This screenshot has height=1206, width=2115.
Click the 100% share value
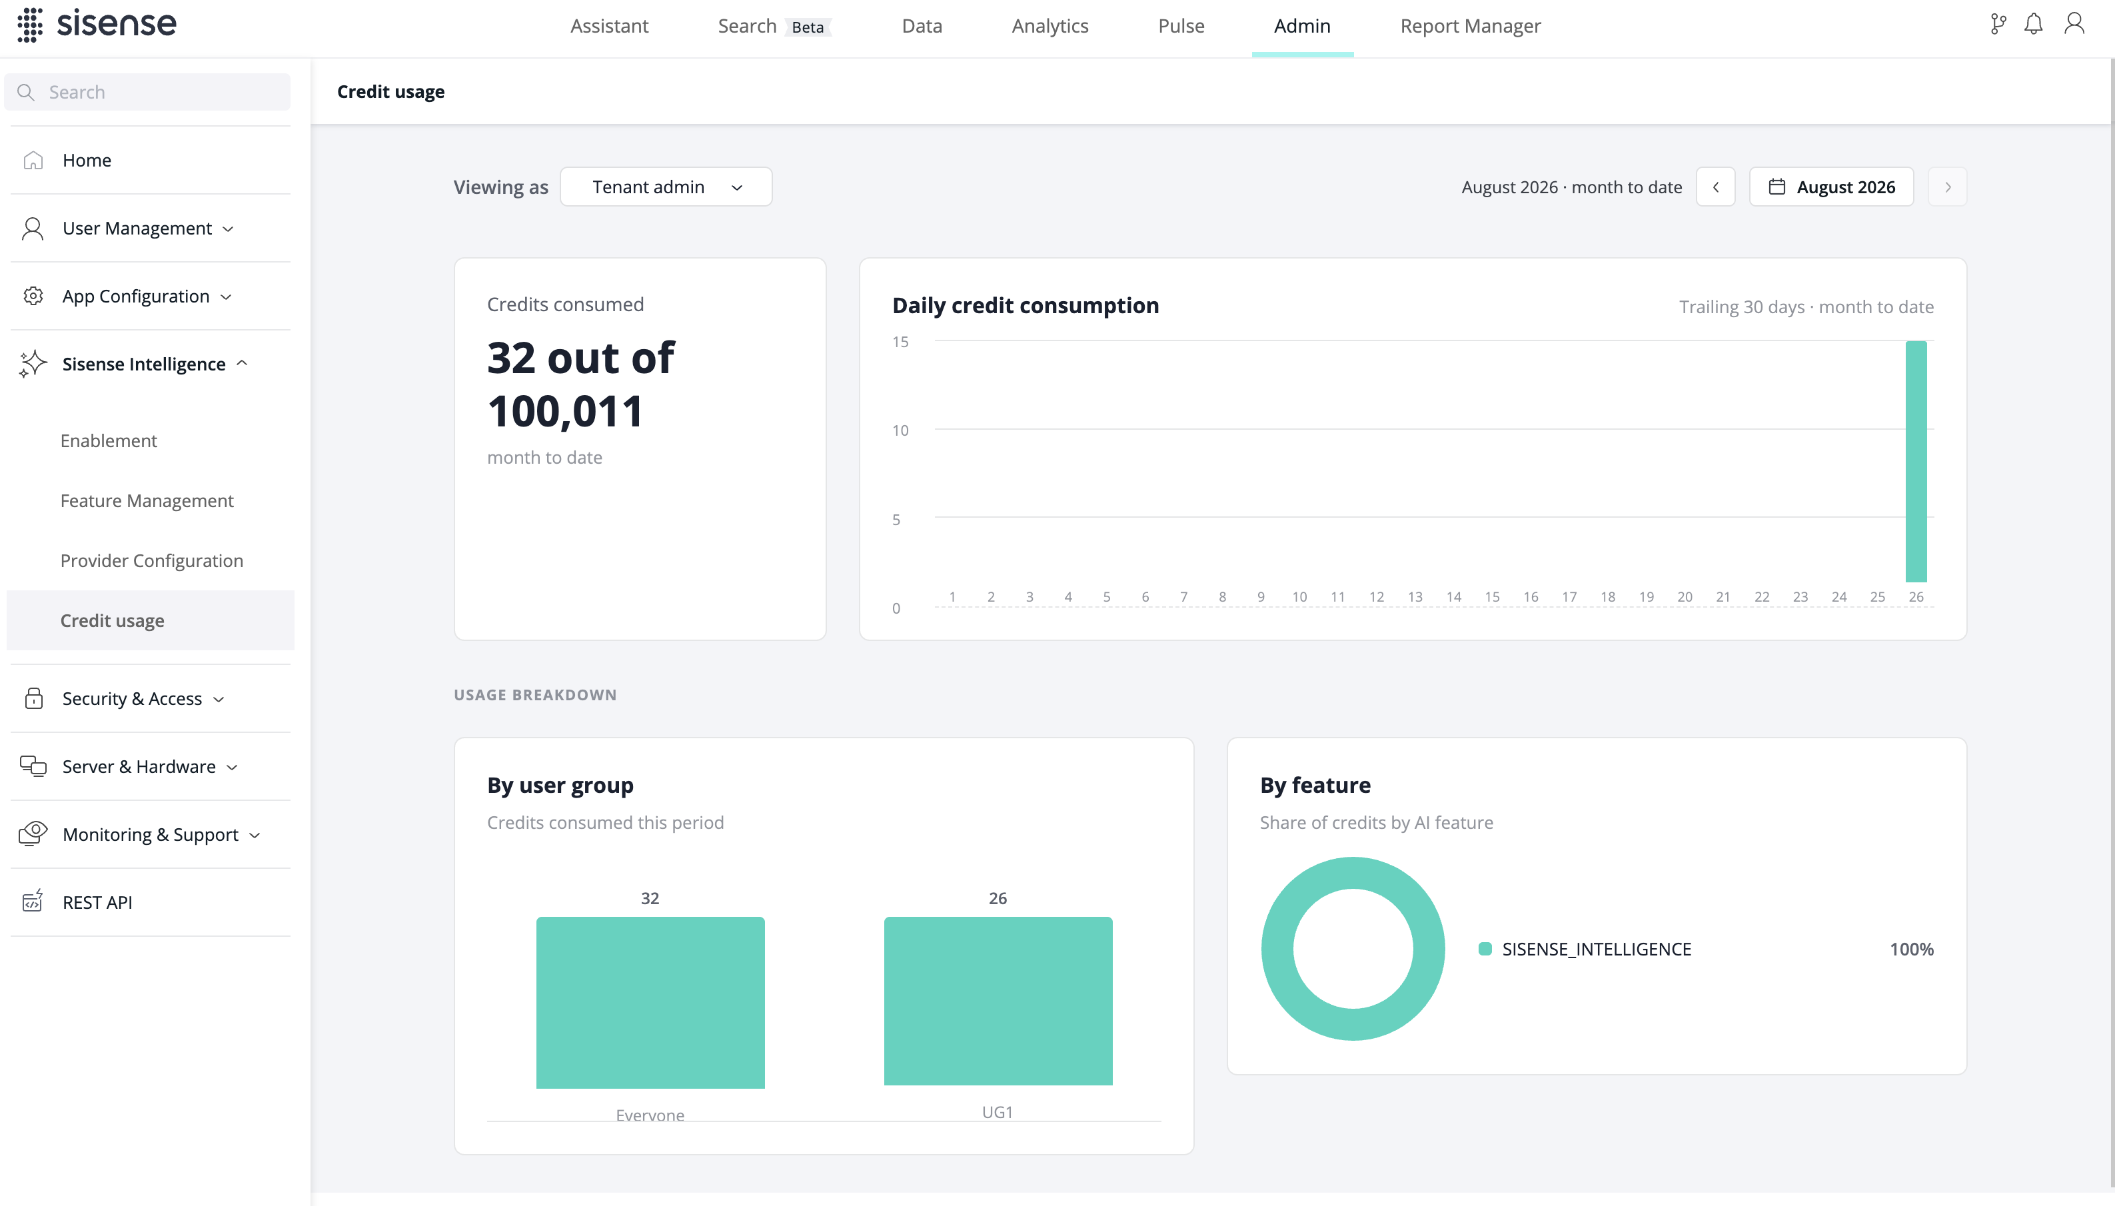pos(1911,949)
